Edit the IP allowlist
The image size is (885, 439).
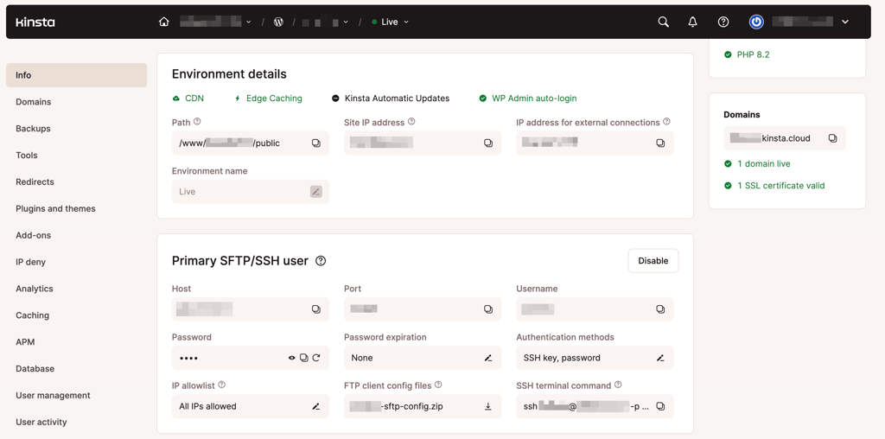tap(316, 406)
